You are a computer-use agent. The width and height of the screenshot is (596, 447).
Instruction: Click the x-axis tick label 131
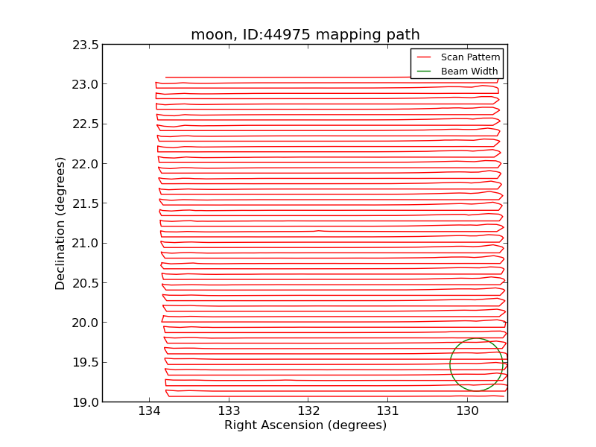coord(387,410)
